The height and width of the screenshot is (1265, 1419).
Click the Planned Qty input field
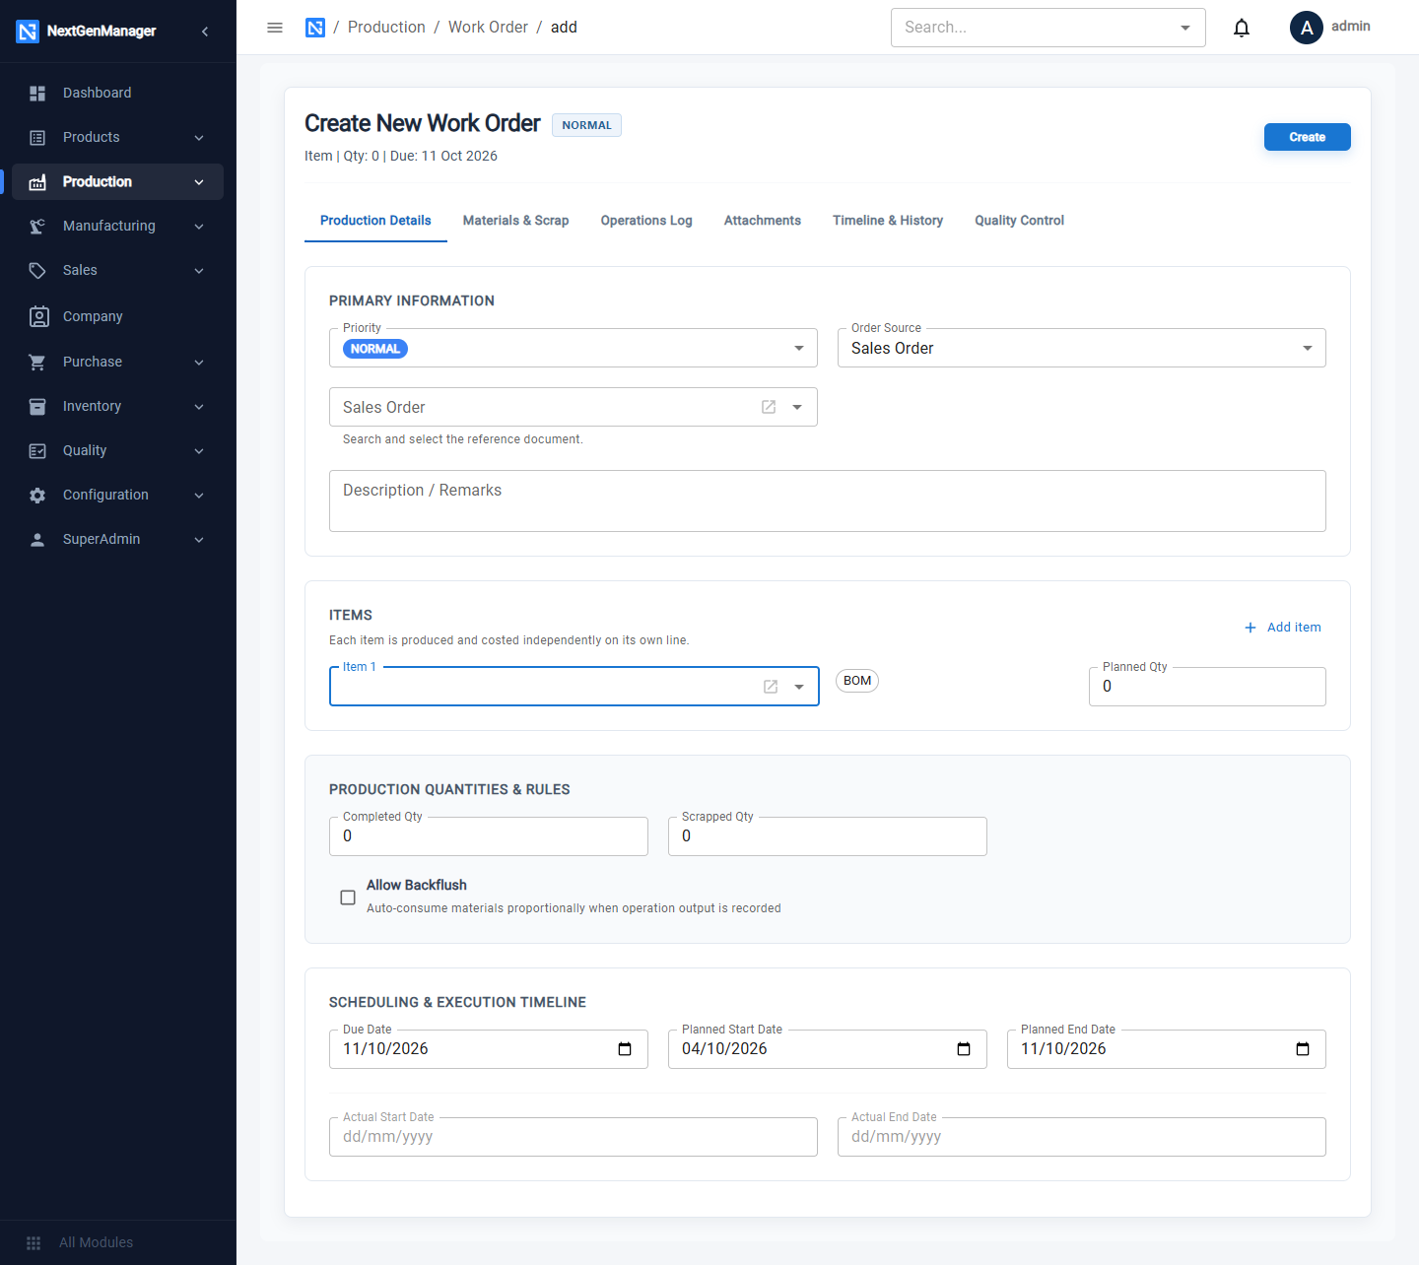click(x=1207, y=687)
